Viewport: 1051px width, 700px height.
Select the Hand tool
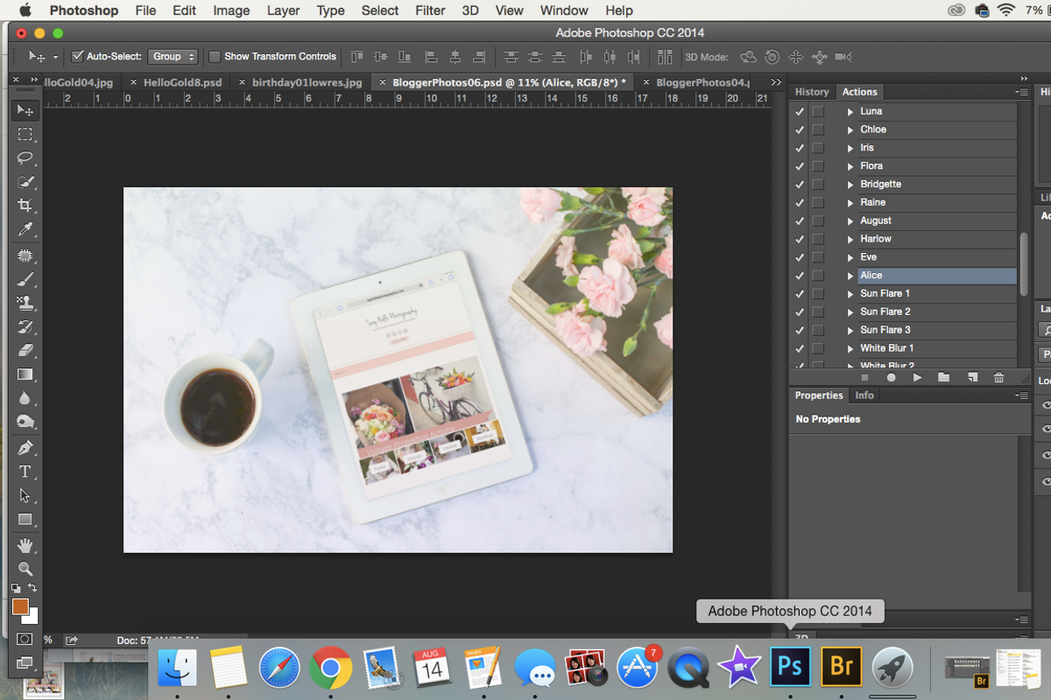(x=25, y=545)
